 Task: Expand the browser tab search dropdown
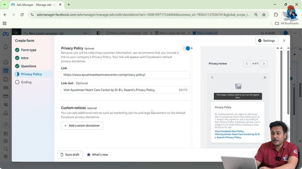coord(4,5)
